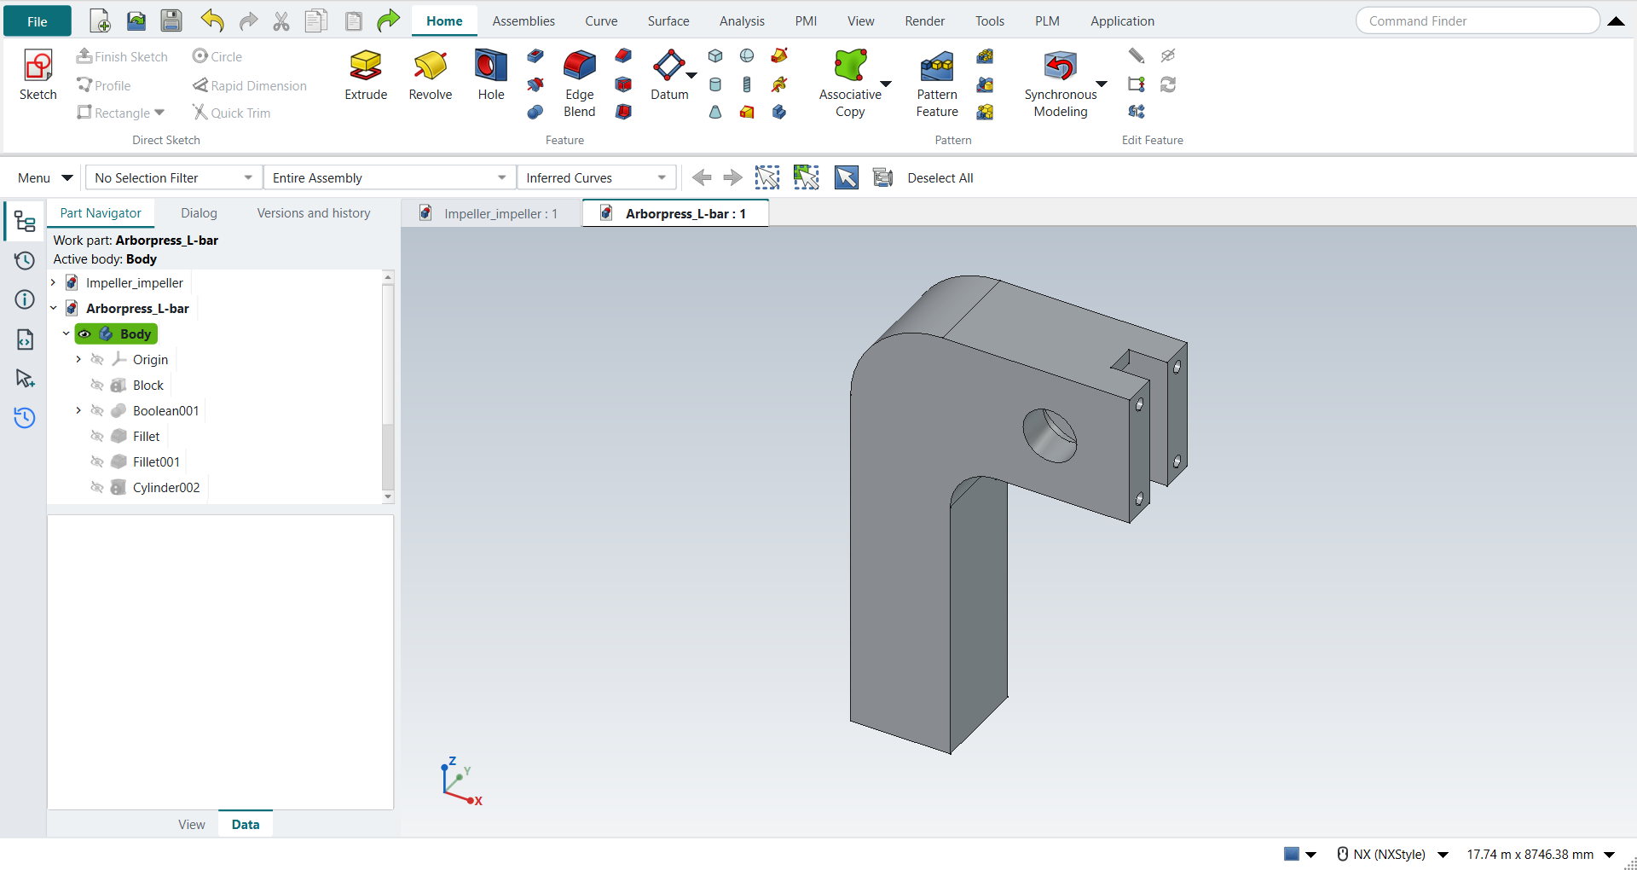This screenshot has height=870, width=1637.
Task: Click the Undo arrow icon
Action: click(212, 21)
